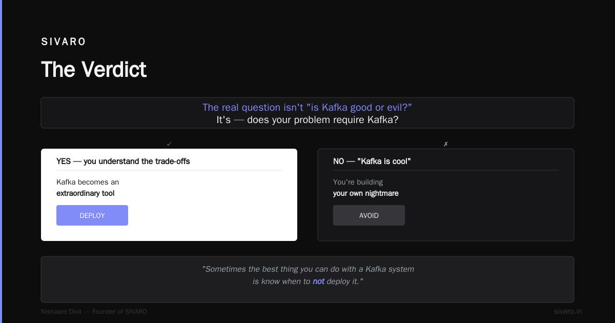The width and height of the screenshot is (615, 323).
Task: Click "YES — you understand the trade-offs" title
Action: tap(123, 161)
